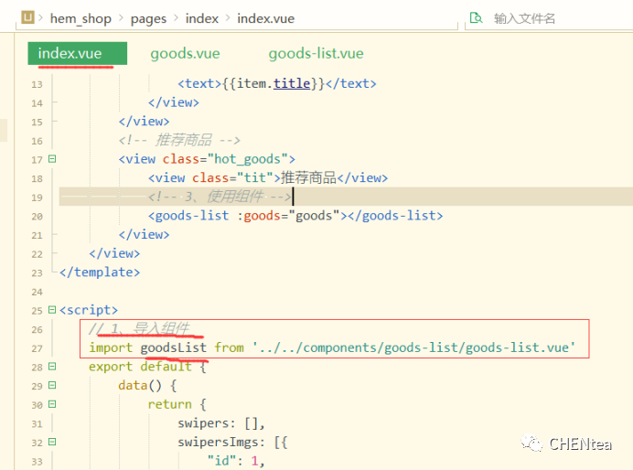Click the file search icon
Viewport: 633px width, 470px height.
476,17
